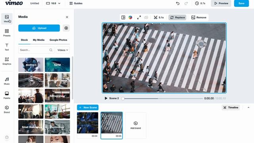The width and height of the screenshot is (254, 143).
Task: Open the Small Business stock category
Action: (x=31, y=127)
